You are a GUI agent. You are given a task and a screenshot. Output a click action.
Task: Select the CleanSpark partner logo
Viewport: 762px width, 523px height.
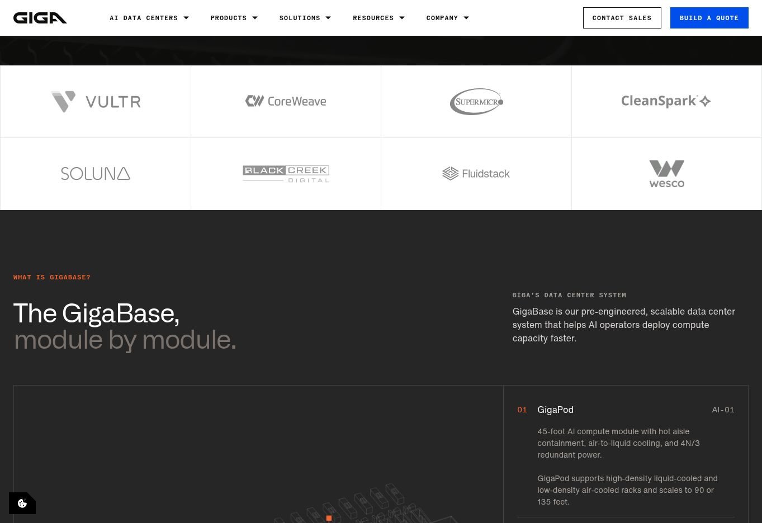coord(666,101)
